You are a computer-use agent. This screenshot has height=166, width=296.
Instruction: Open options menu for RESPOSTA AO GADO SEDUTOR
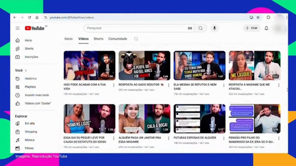(169, 85)
